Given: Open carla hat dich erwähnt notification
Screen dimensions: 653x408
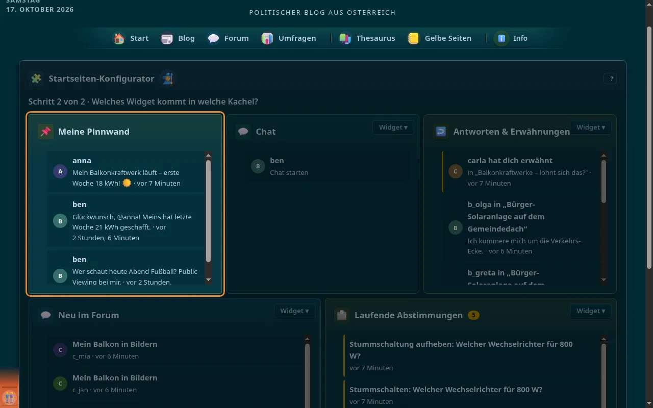Looking at the screenshot, I should tap(520, 171).
